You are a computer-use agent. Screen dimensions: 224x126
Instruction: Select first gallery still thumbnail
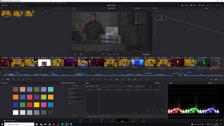(6, 14)
